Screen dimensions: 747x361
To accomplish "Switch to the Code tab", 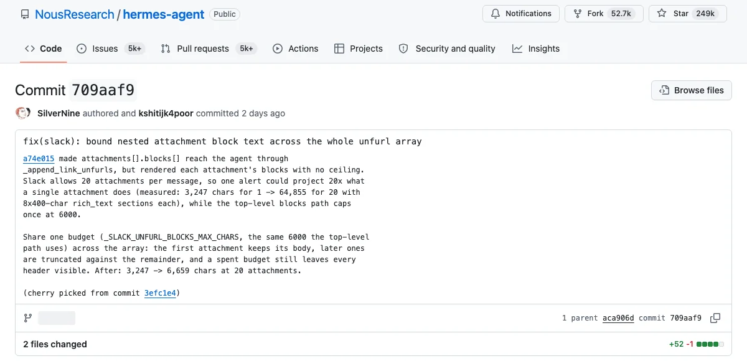I will tap(43, 49).
